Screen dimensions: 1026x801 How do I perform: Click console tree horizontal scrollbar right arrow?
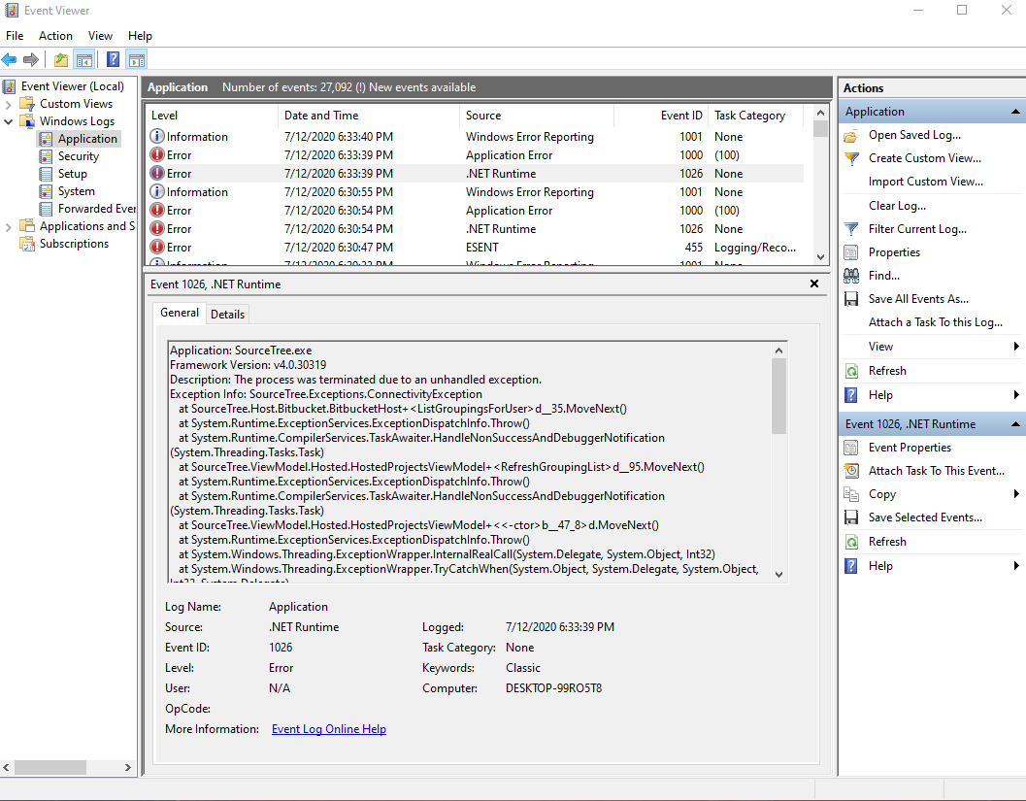[x=127, y=767]
